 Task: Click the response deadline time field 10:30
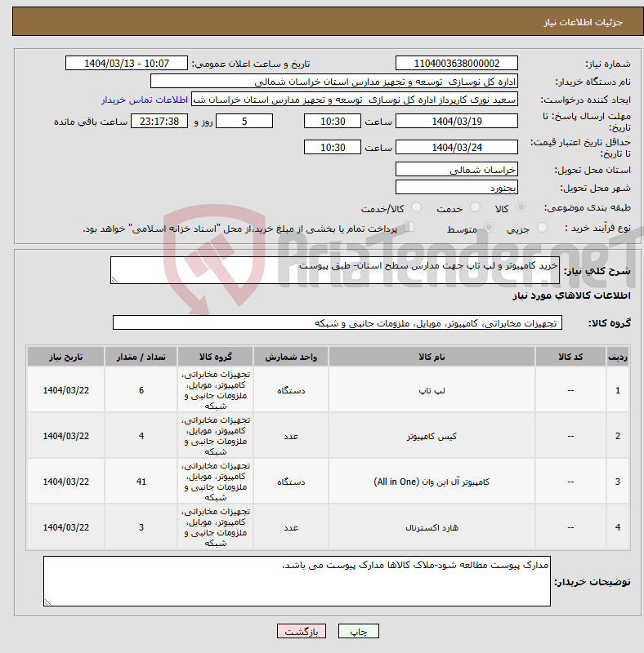coord(333,121)
